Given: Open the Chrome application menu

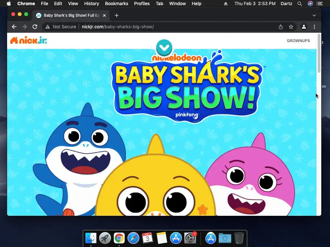Looking at the screenshot, I should click(x=26, y=4).
